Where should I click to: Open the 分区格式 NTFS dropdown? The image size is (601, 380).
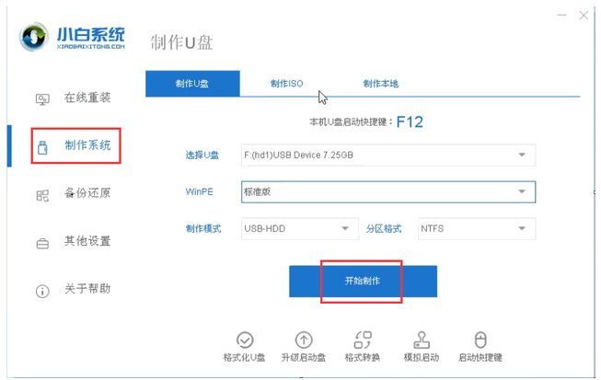click(477, 229)
